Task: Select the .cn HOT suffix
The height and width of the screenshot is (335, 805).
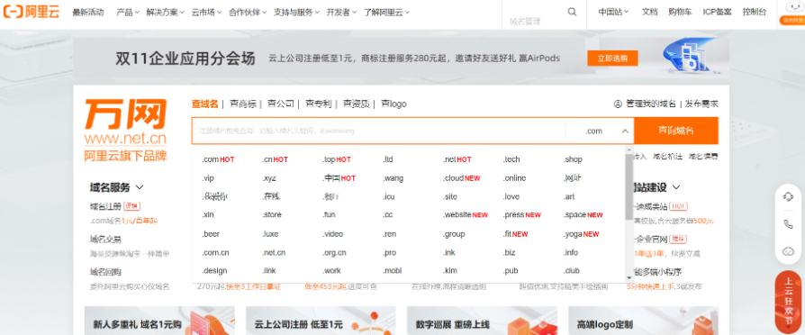Action: tap(275, 159)
